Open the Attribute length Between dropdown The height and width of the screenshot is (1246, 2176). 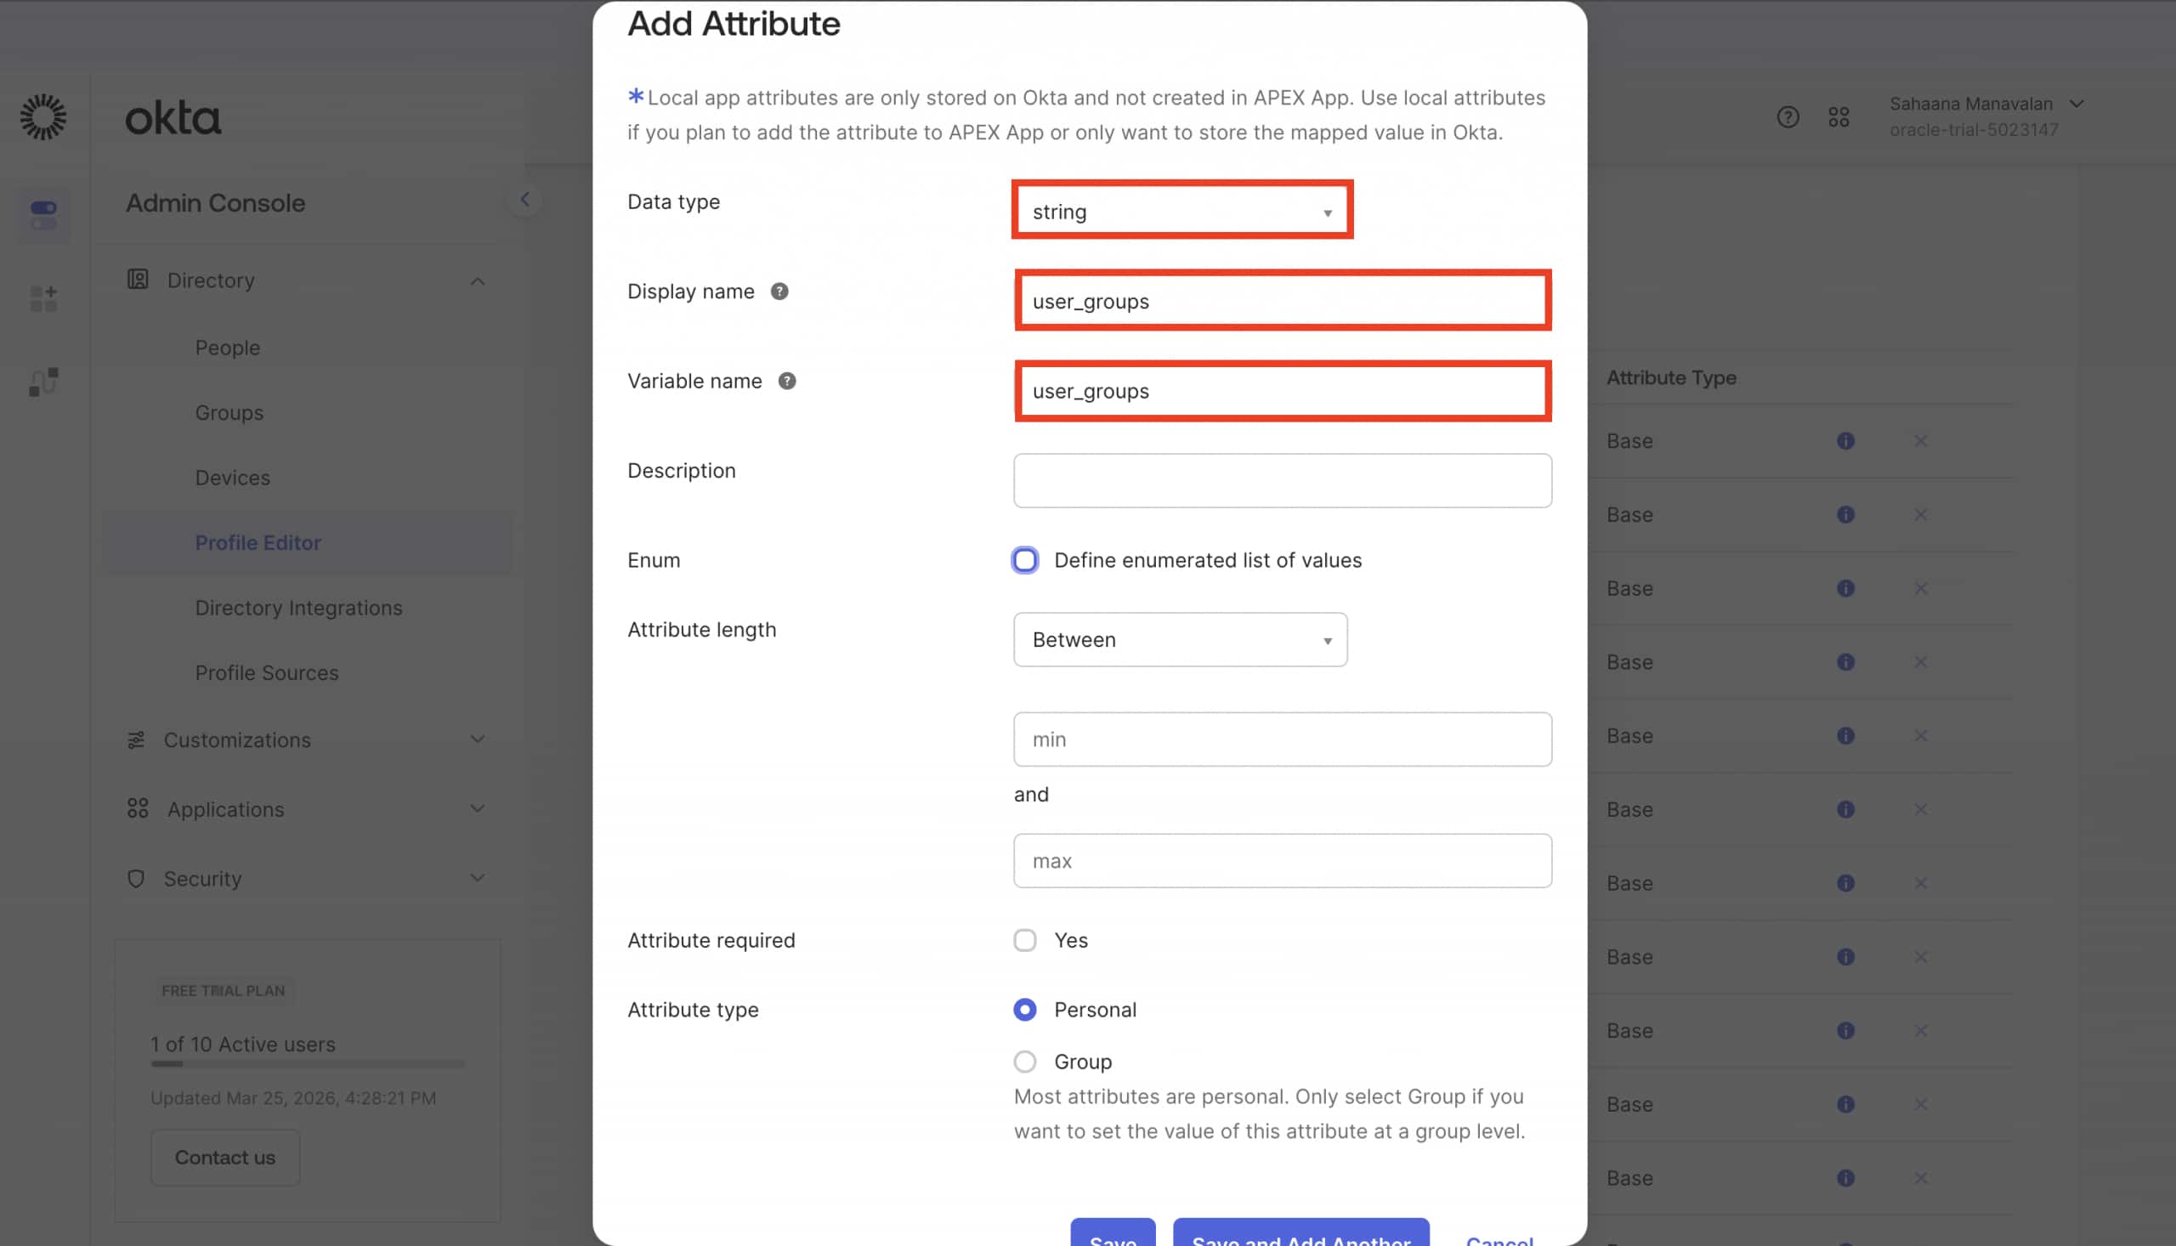click(1180, 639)
